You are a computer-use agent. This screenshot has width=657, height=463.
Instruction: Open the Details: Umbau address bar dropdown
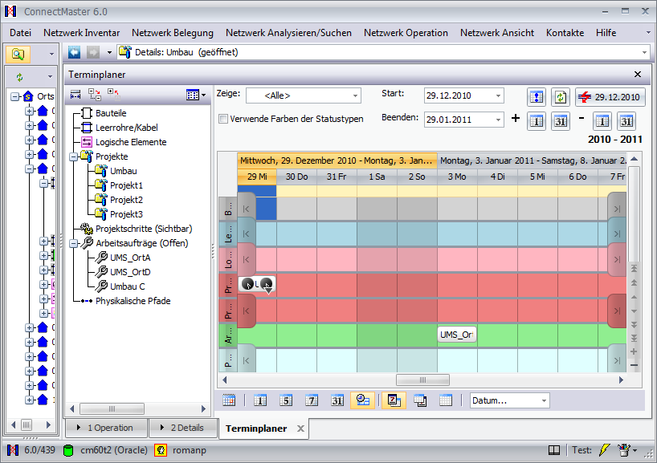tap(644, 52)
